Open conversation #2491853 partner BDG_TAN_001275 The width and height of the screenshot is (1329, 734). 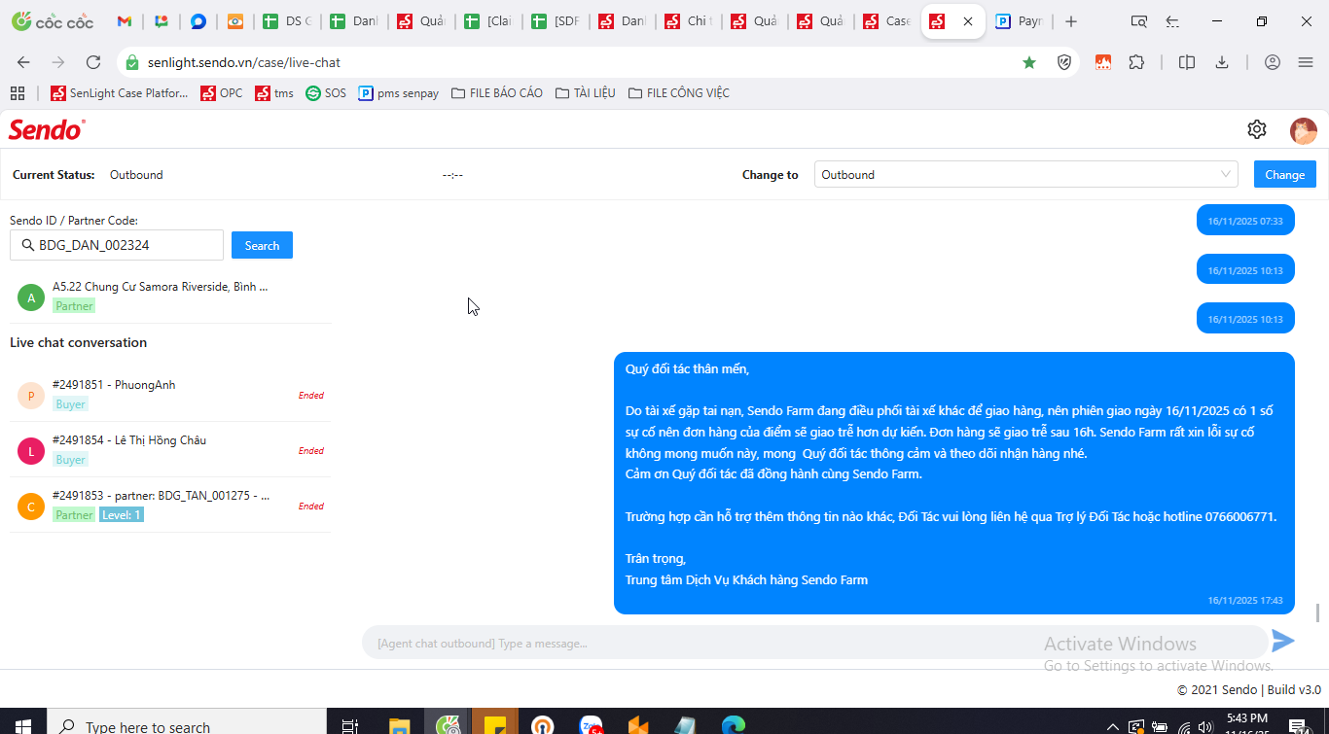coord(170,506)
